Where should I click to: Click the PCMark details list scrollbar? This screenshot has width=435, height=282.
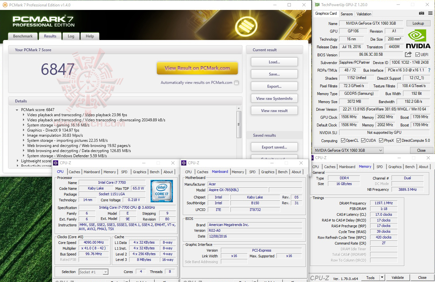tap(239, 125)
